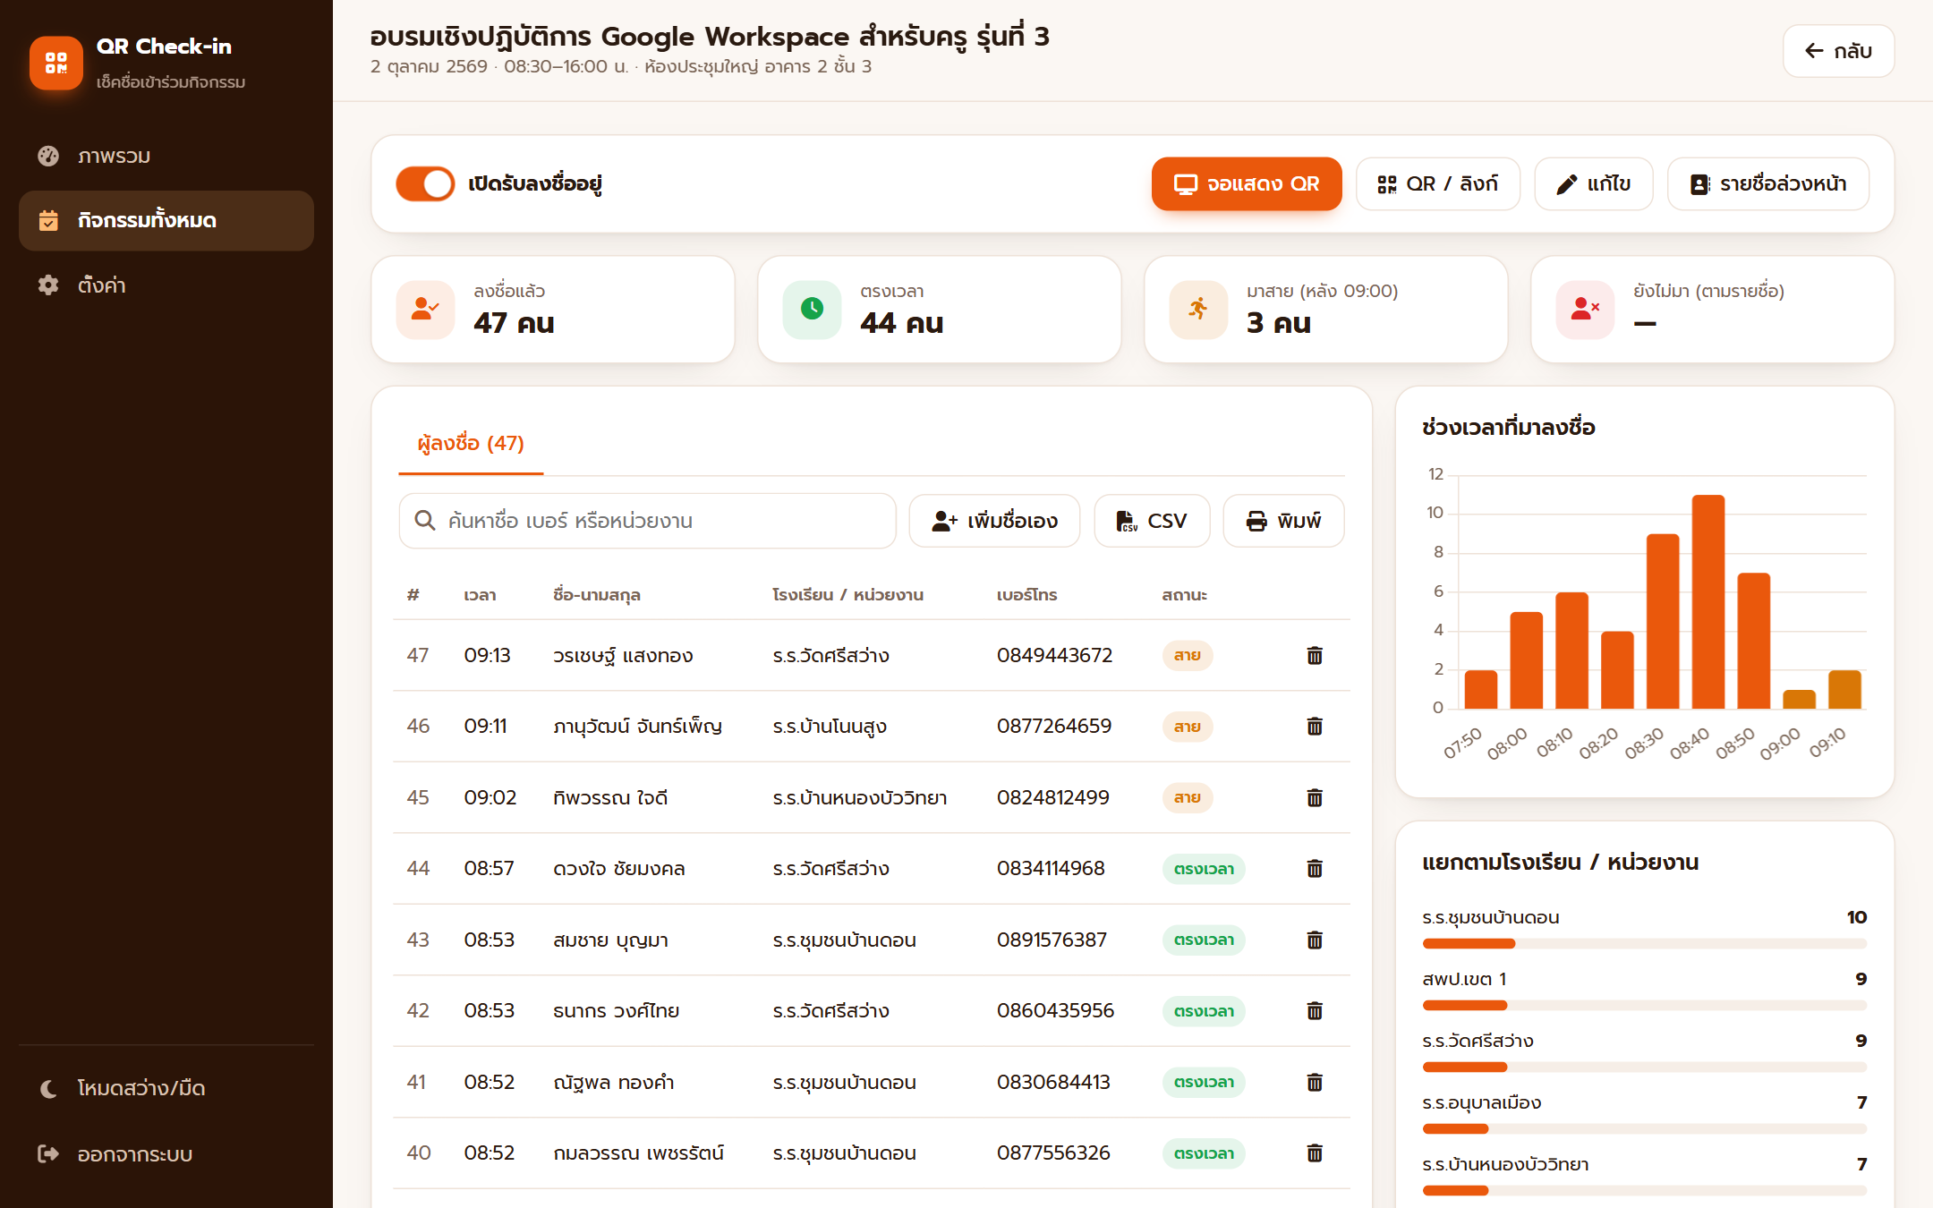This screenshot has height=1208, width=1933.
Task: Click the green clock icon on ตรงเวลา card
Action: click(813, 310)
